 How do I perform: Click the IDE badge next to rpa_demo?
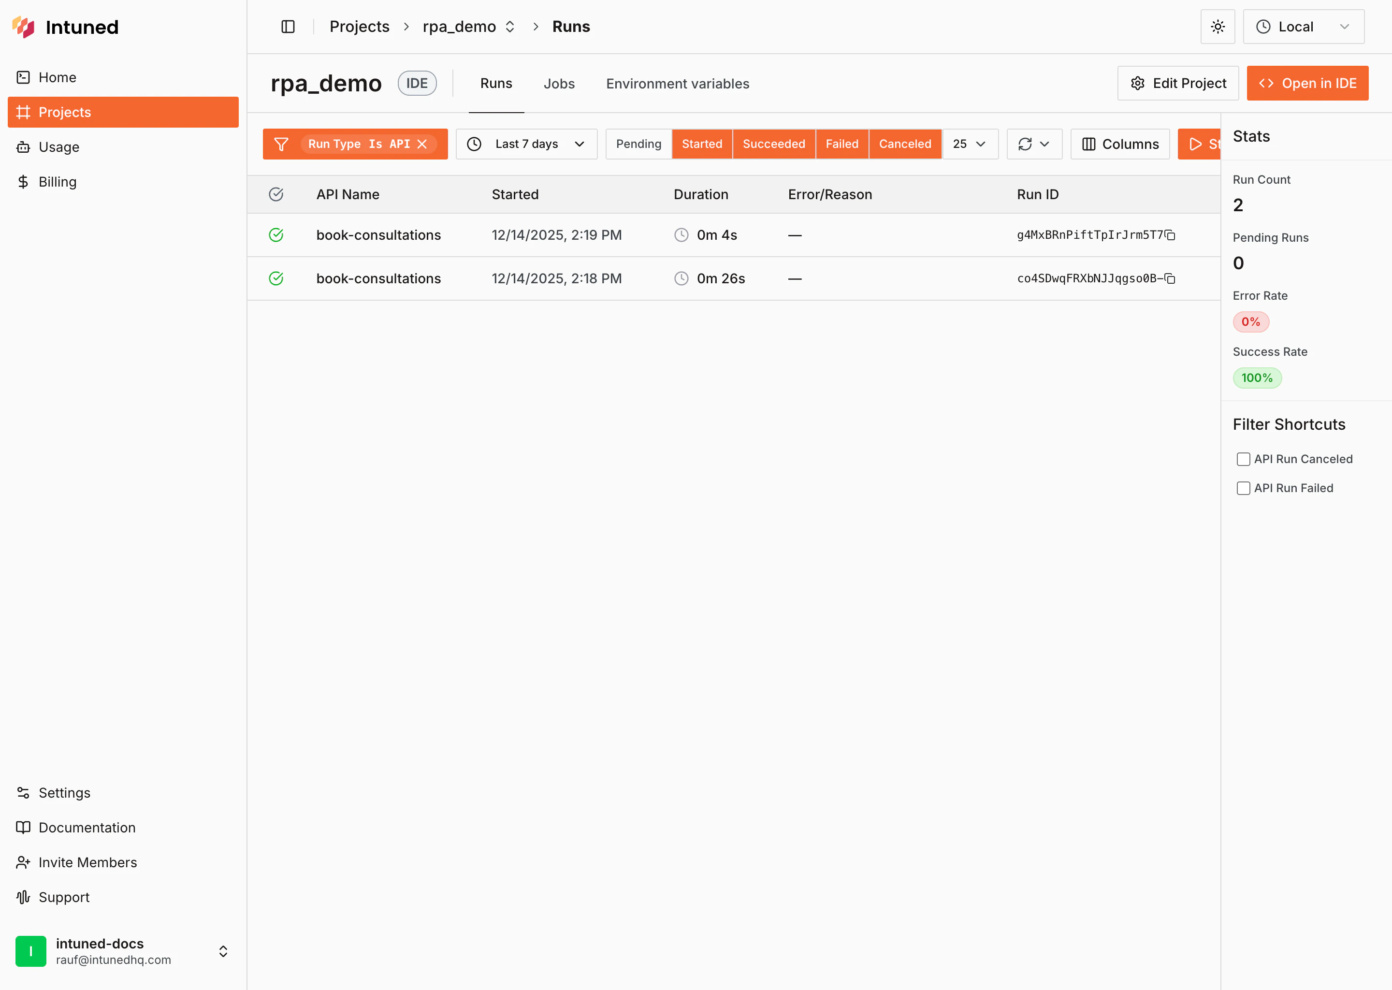pos(417,84)
